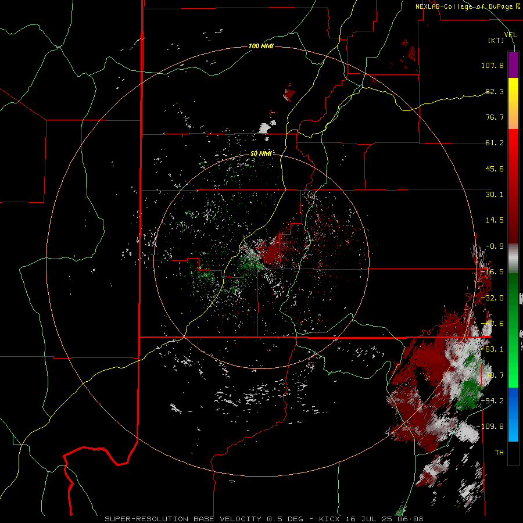The width and height of the screenshot is (523, 523).
Task: Click the VEL legend title
Action: click(x=510, y=34)
